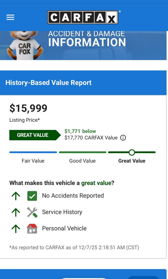Click the CARFAX logo
Image resolution: width=168 pixels, height=279 pixels.
83,17
